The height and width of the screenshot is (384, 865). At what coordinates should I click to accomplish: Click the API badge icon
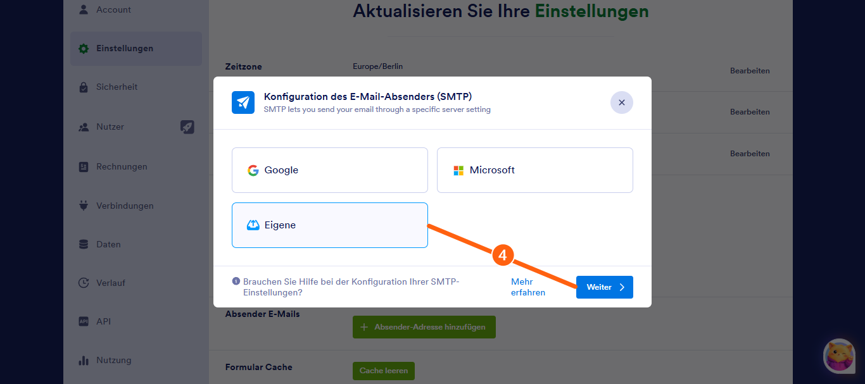84,321
